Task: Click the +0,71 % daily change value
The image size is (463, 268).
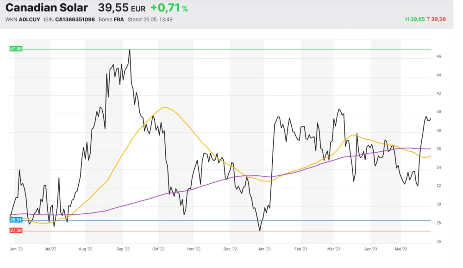Action: coord(169,8)
